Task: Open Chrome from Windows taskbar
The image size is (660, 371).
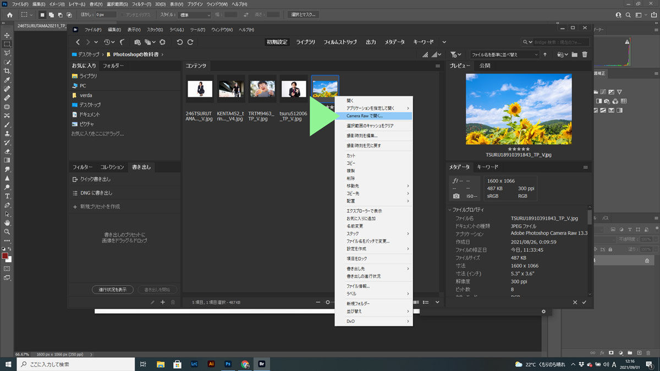Action: (x=245, y=364)
